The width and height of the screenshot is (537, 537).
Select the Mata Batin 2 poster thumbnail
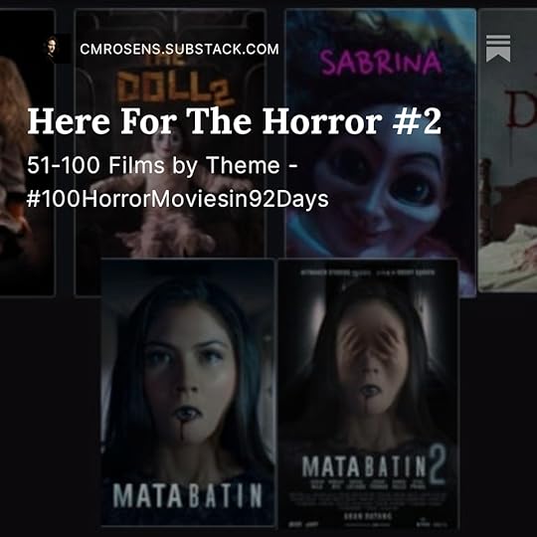(368, 394)
